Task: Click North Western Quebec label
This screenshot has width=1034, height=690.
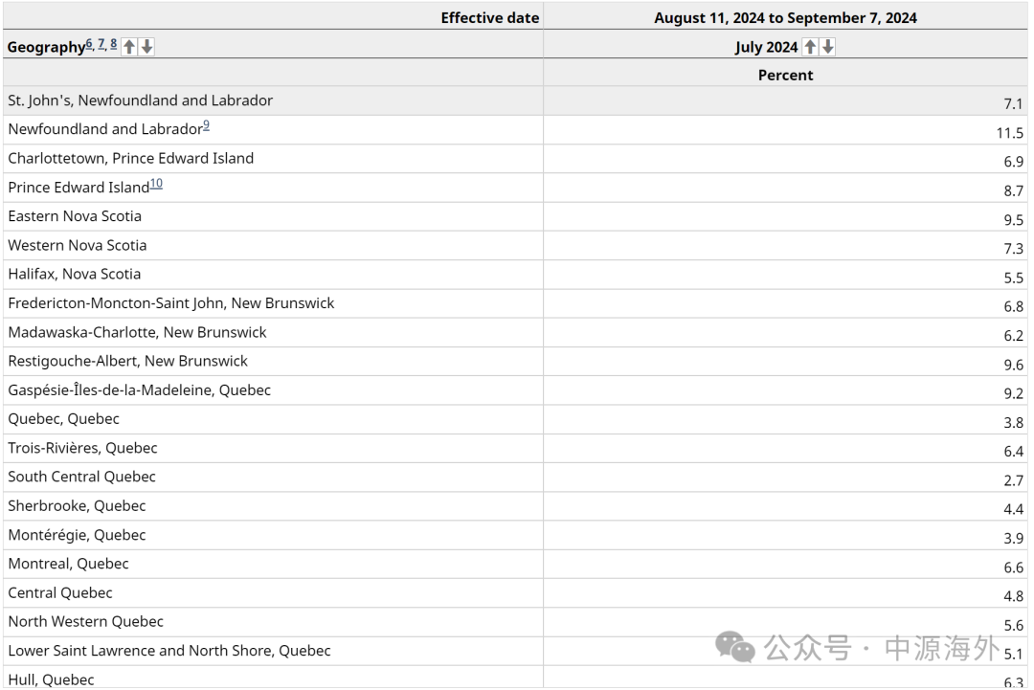Action: point(86,621)
